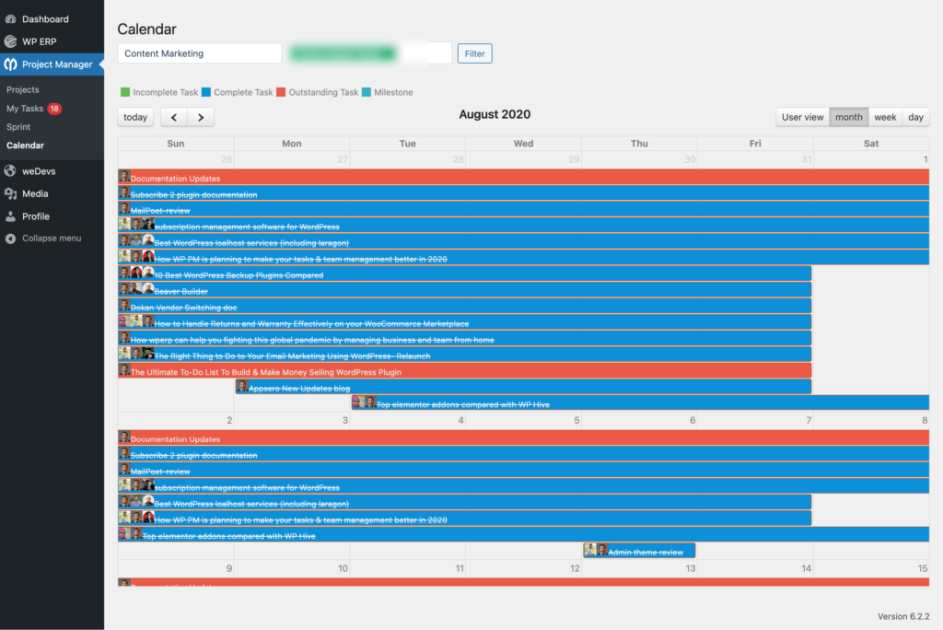The image size is (943, 630).
Task: Click the day number 5 cell
Action: point(576,420)
